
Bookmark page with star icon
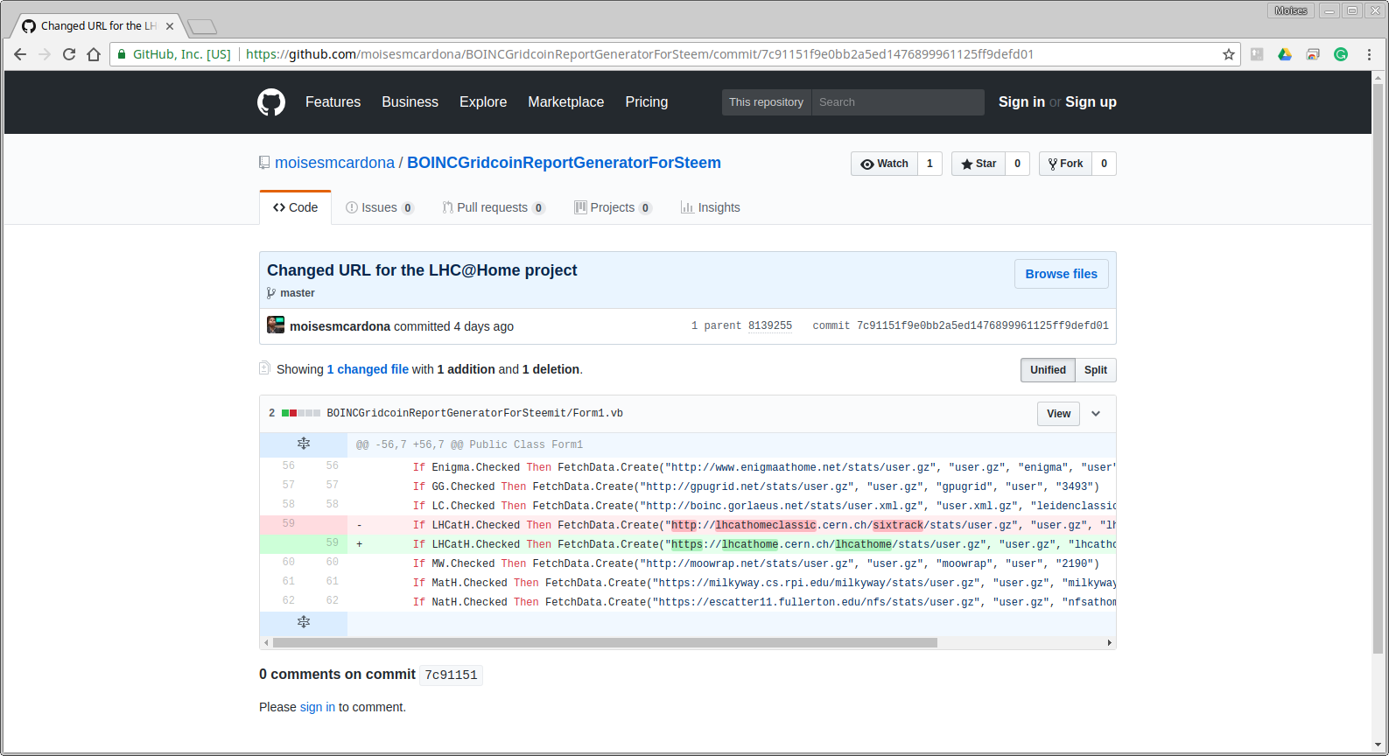pos(1229,54)
